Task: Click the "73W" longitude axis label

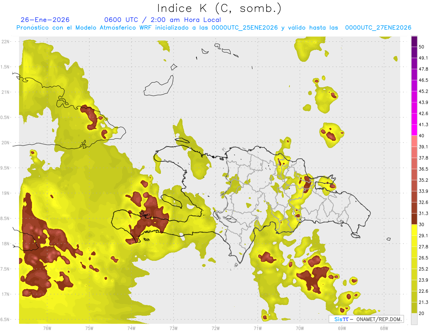Action: [x=173, y=328]
